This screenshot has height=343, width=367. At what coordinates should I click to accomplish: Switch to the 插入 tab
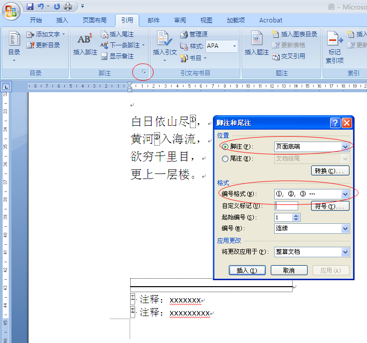62,20
